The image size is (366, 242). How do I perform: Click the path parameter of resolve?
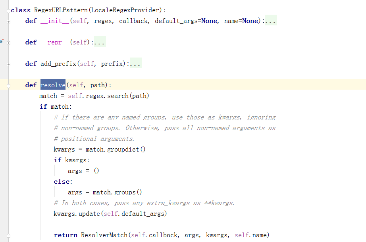coord(98,85)
